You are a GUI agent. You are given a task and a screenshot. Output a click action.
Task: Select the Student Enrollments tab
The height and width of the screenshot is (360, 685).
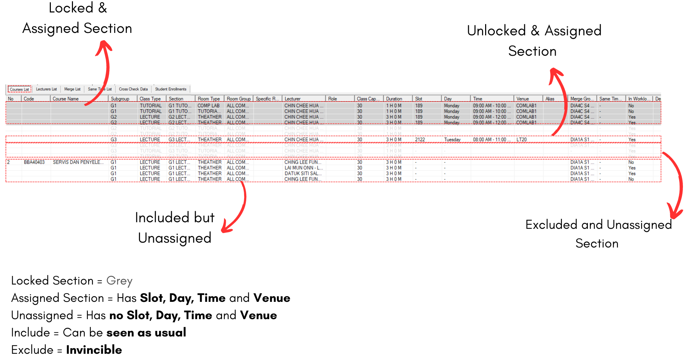pos(170,89)
